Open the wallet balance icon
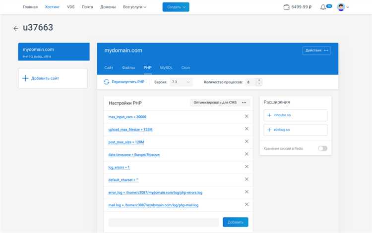The width and height of the screenshot is (372, 233). point(286,7)
